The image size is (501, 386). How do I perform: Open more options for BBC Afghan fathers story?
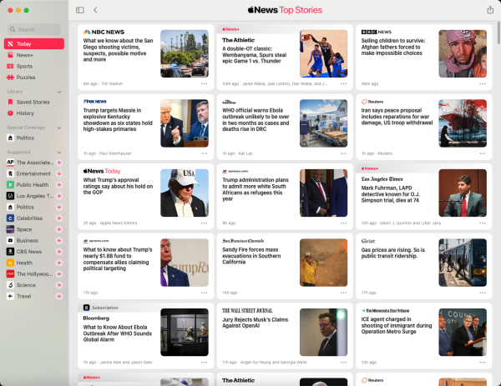(x=483, y=83)
